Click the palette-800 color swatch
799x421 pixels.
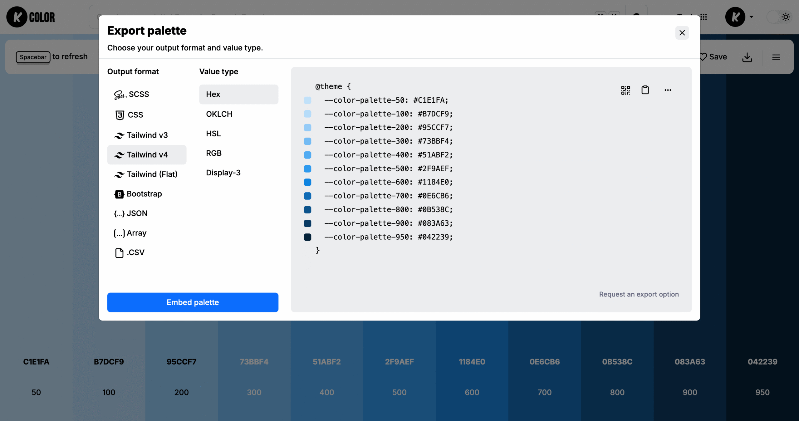click(307, 210)
